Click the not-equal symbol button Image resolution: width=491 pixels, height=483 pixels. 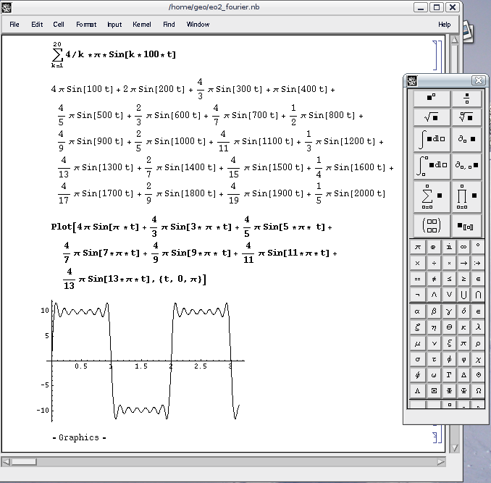point(433,279)
